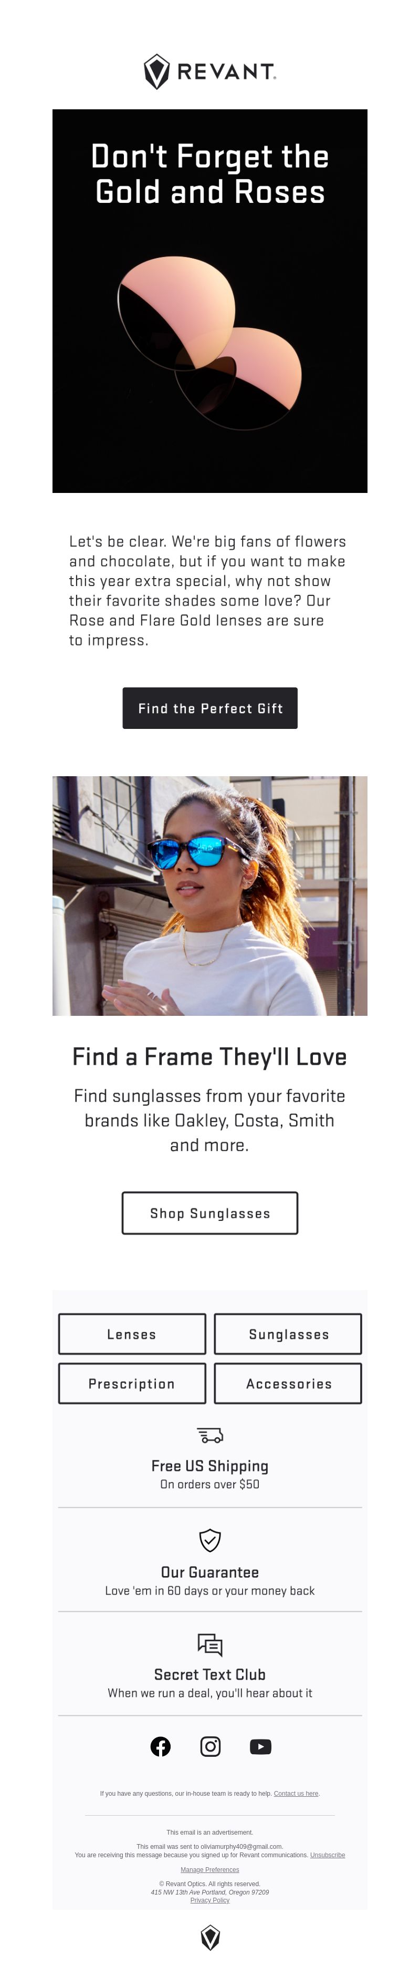Click the guarantee shield icon
The height and width of the screenshot is (1976, 420).
coord(210,1539)
